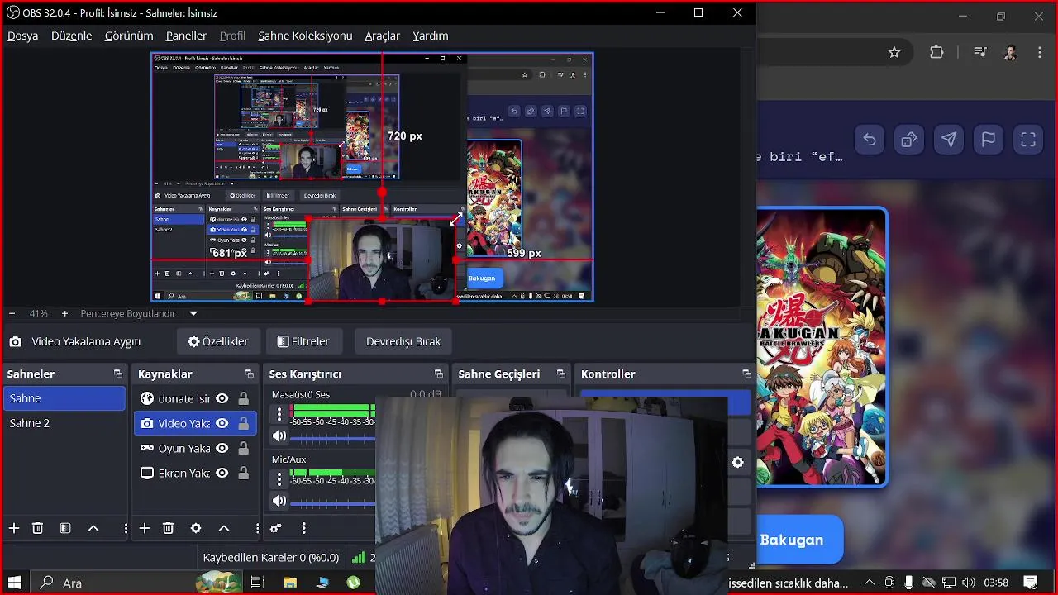Open Masaüstü Ses three-dot options

tap(279, 414)
